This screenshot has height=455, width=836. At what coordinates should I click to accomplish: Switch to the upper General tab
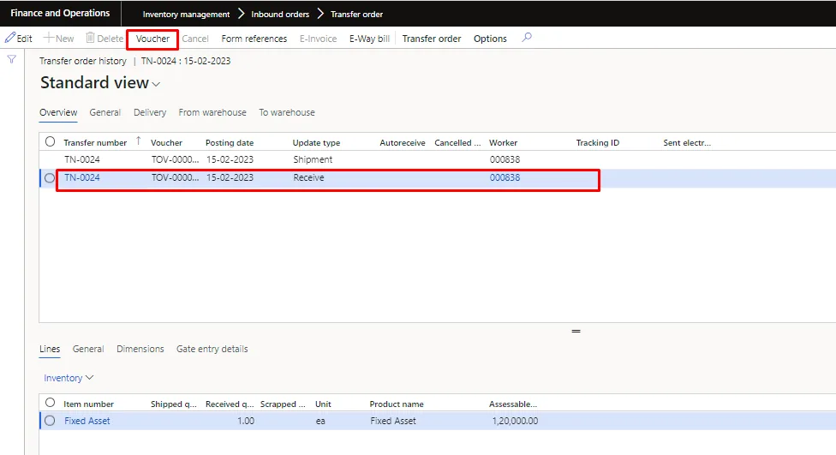pos(105,112)
